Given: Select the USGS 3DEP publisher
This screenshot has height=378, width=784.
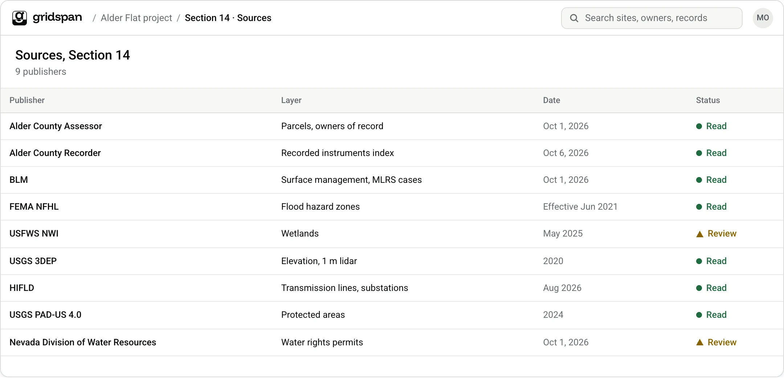Looking at the screenshot, I should (x=33, y=261).
